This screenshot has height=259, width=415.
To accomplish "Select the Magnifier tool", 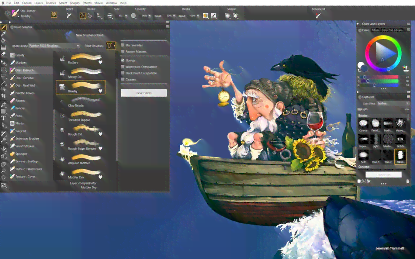I will [3, 171].
